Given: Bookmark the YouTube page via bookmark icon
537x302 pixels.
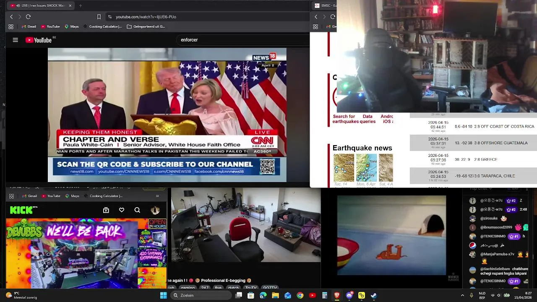Looking at the screenshot, I should [x=99, y=17].
